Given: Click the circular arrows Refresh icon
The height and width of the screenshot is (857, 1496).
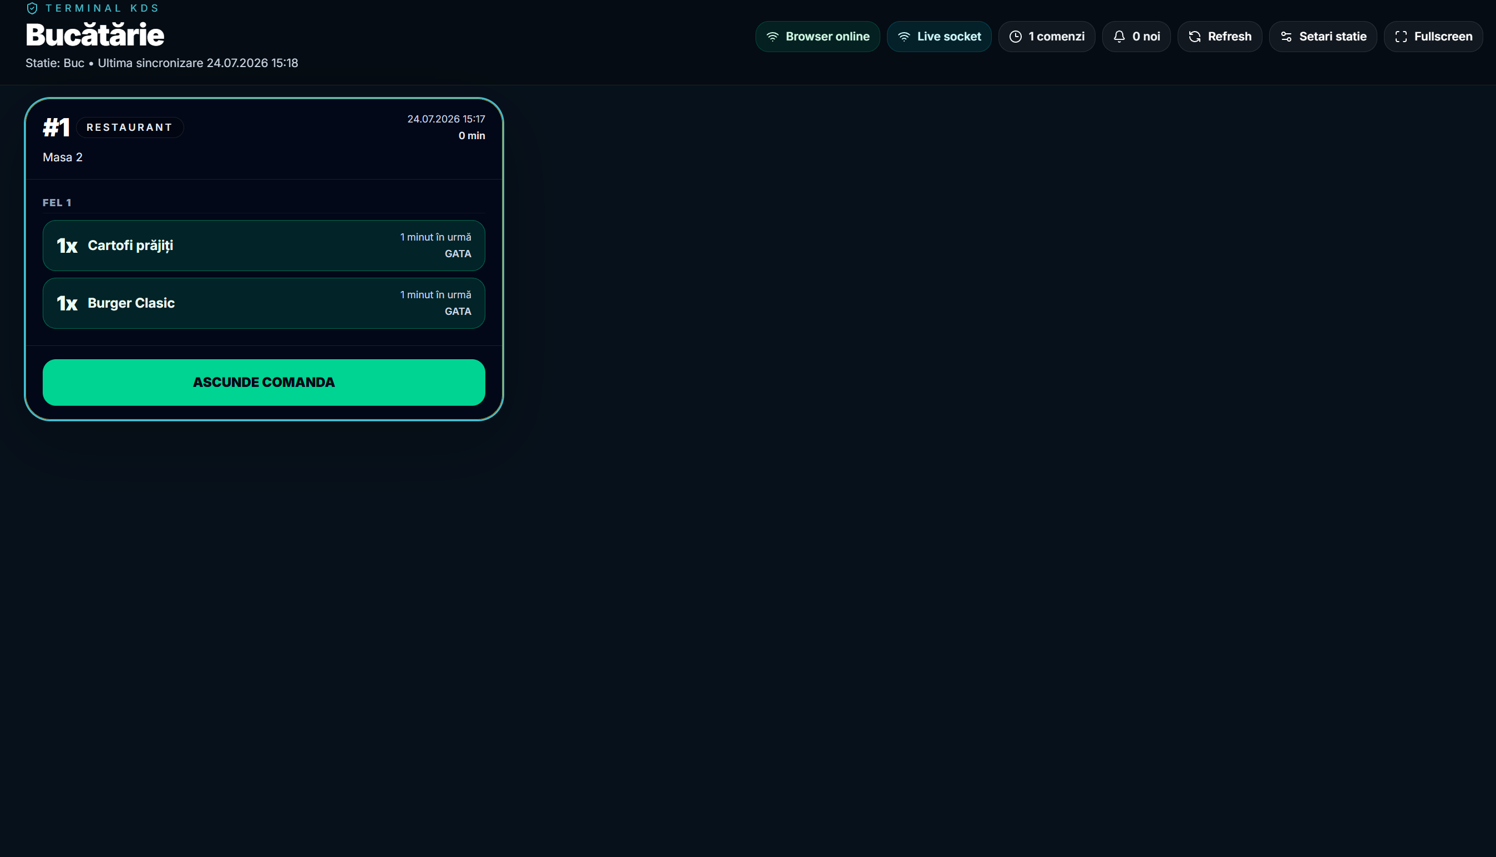Looking at the screenshot, I should coord(1194,37).
